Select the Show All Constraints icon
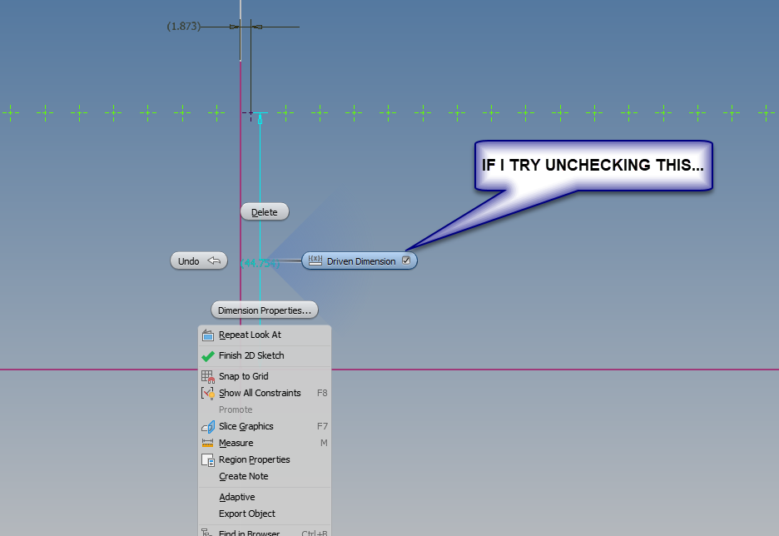The height and width of the screenshot is (536, 779). [206, 393]
